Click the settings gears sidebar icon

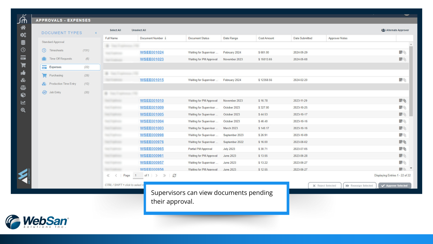coord(23,35)
